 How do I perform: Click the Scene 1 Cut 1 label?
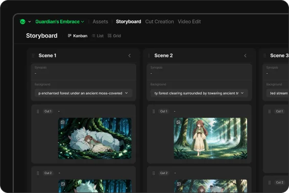point(48,111)
